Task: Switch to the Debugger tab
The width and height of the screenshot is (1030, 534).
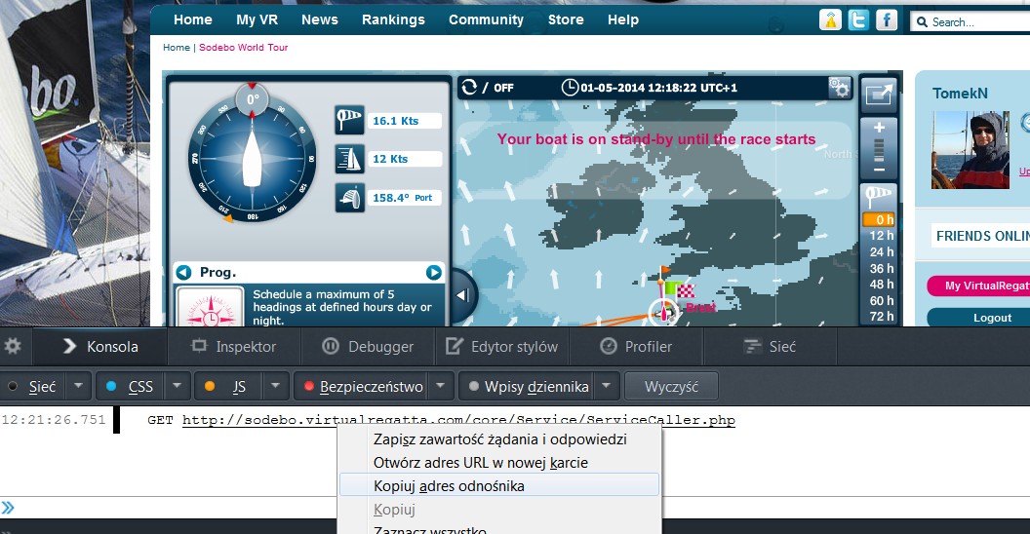Action: coord(368,346)
